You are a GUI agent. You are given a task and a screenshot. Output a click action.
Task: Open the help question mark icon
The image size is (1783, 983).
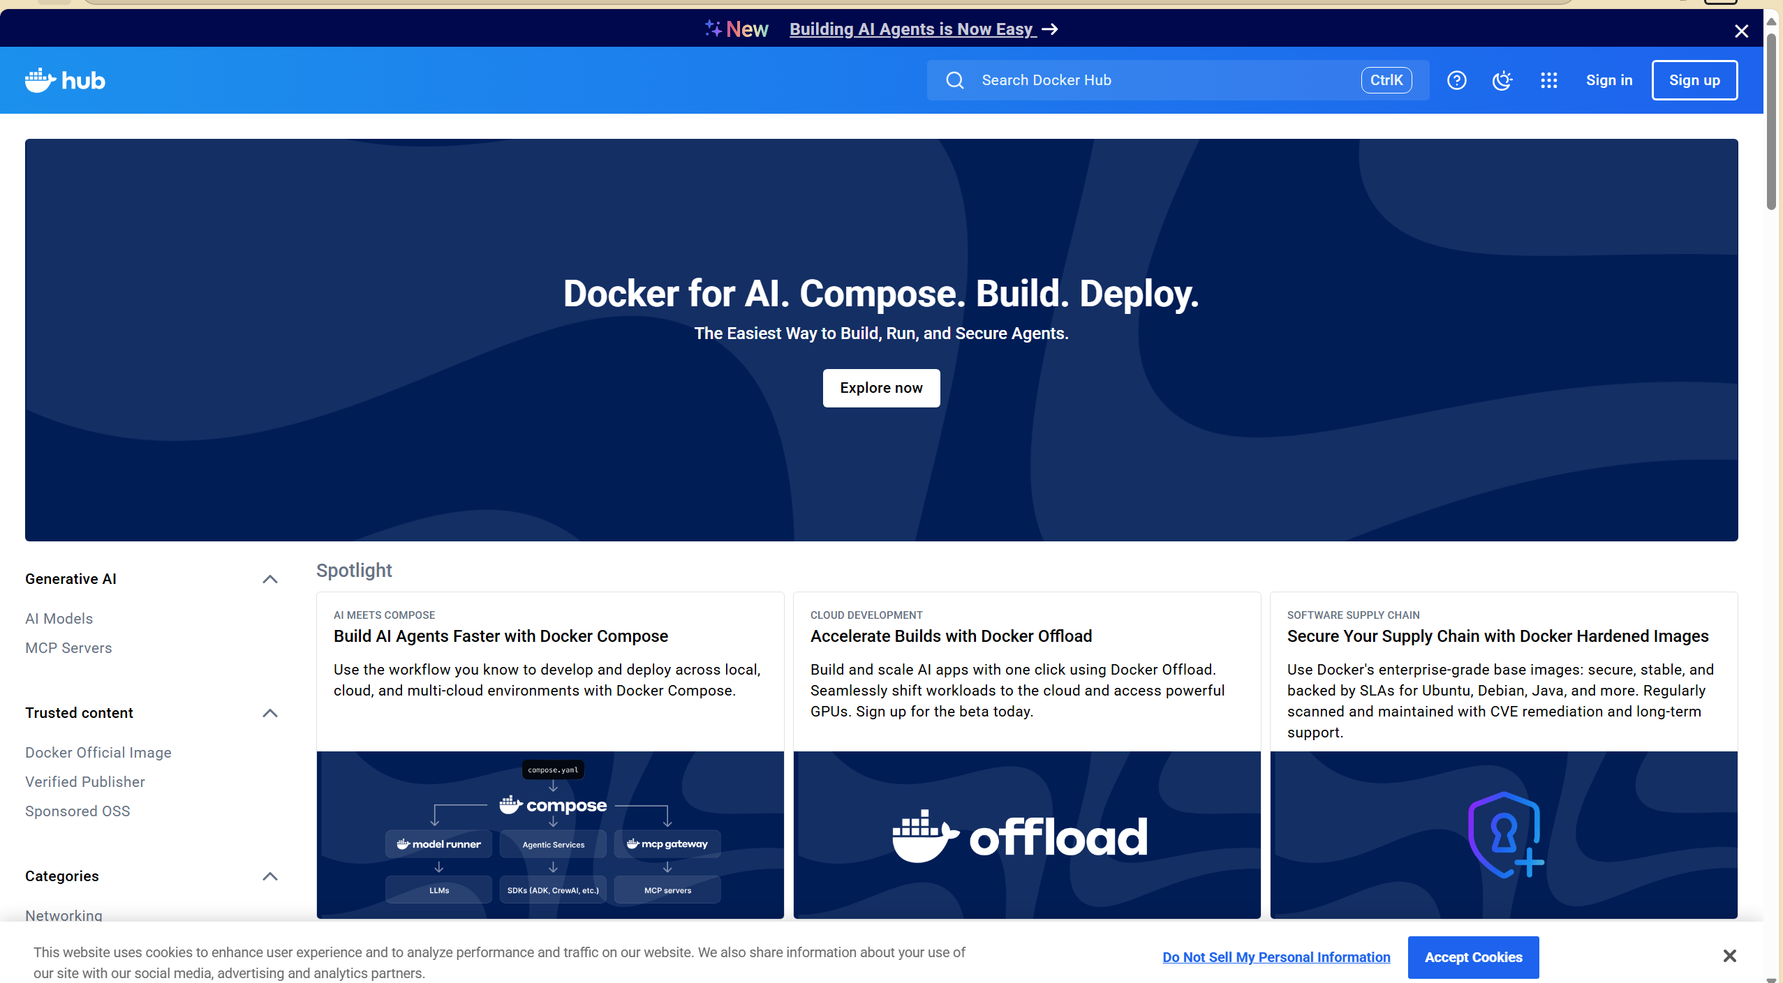click(1456, 80)
